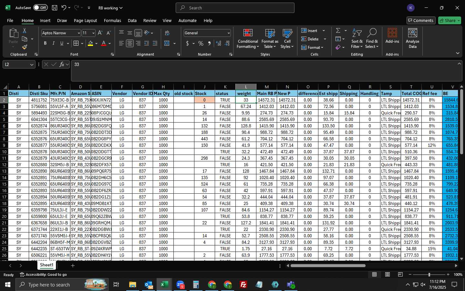
Task: Toggle Align Left
Action: tap(121, 43)
